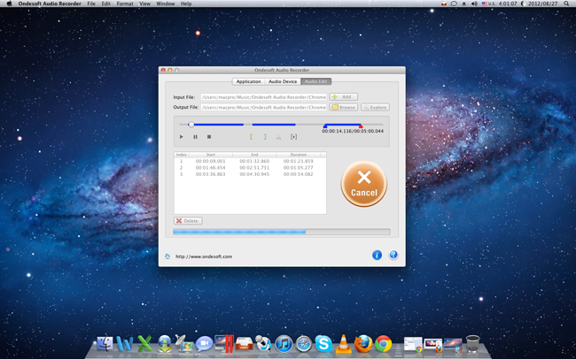Open the info button in the recorder window

click(377, 256)
